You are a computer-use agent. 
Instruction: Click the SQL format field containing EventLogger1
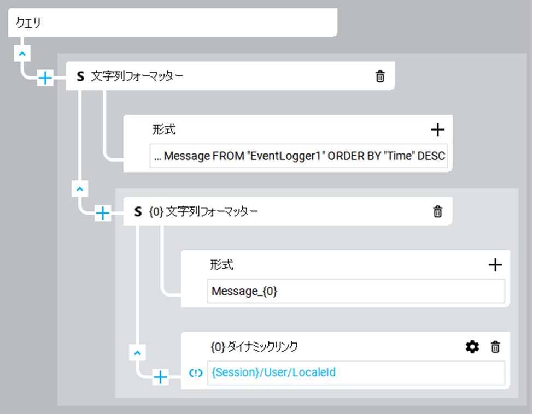tap(298, 156)
